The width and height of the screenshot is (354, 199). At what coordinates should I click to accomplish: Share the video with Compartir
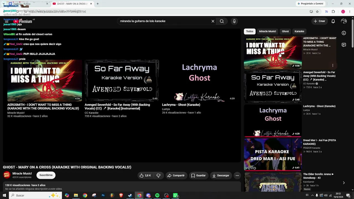click(176, 176)
